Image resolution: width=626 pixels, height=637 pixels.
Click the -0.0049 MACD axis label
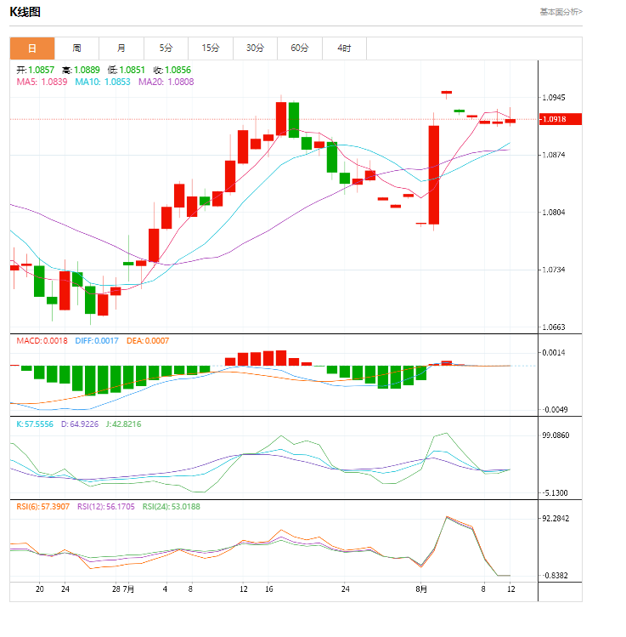555,410
